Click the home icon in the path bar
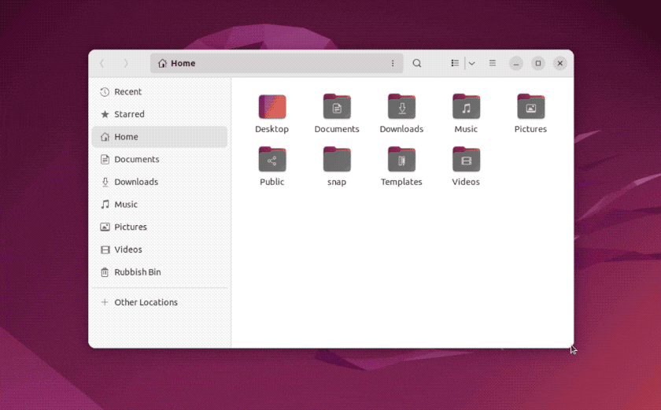This screenshot has width=661, height=410. pyautogui.click(x=162, y=63)
